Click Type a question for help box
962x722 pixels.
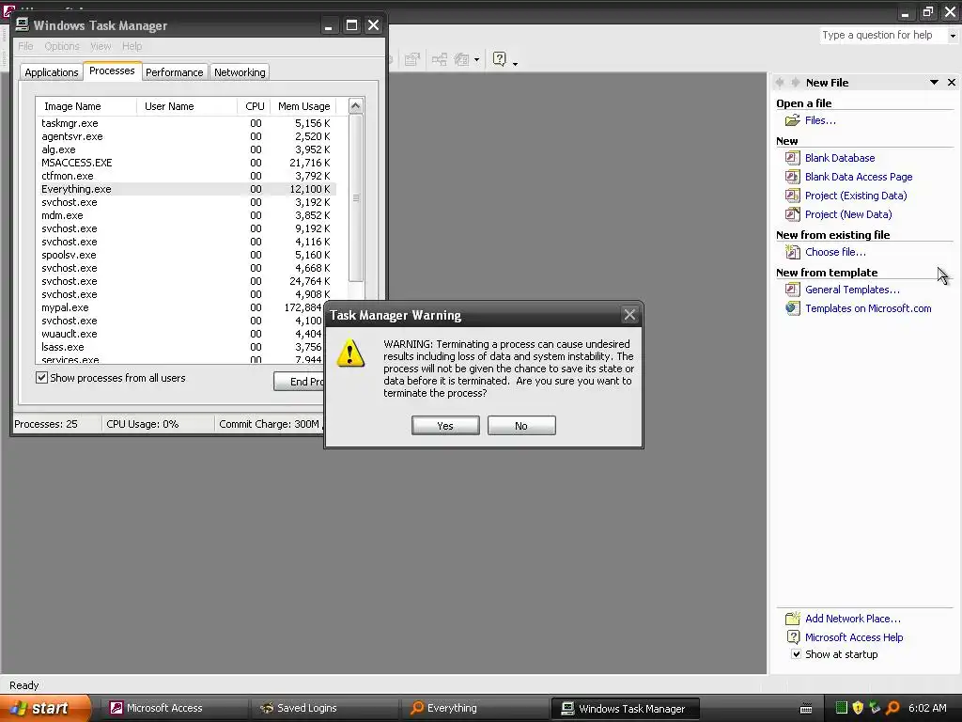pos(883,35)
